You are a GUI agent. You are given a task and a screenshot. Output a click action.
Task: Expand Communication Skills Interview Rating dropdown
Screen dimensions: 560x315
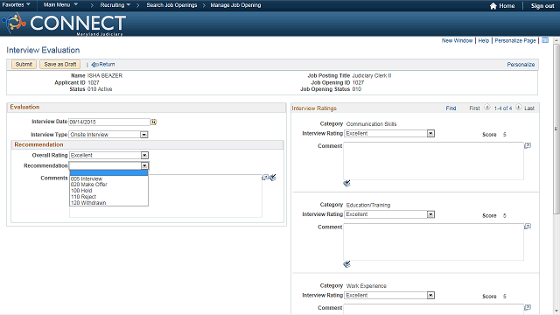[430, 134]
